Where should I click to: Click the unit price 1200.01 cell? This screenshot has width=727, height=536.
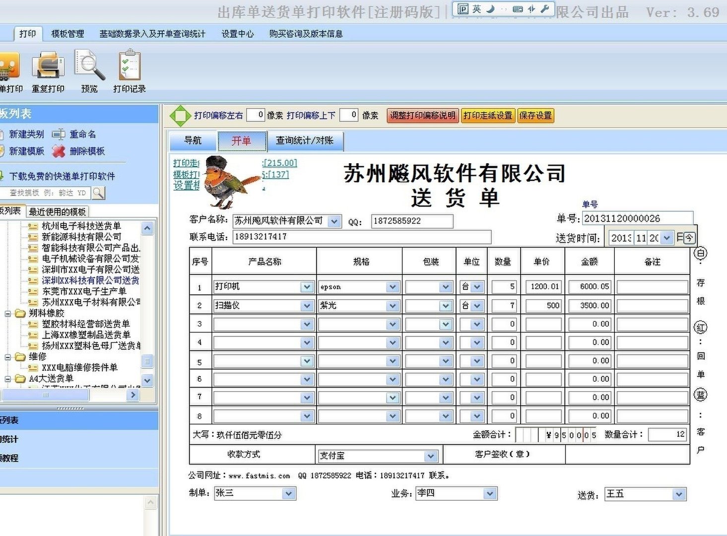pyautogui.click(x=543, y=287)
